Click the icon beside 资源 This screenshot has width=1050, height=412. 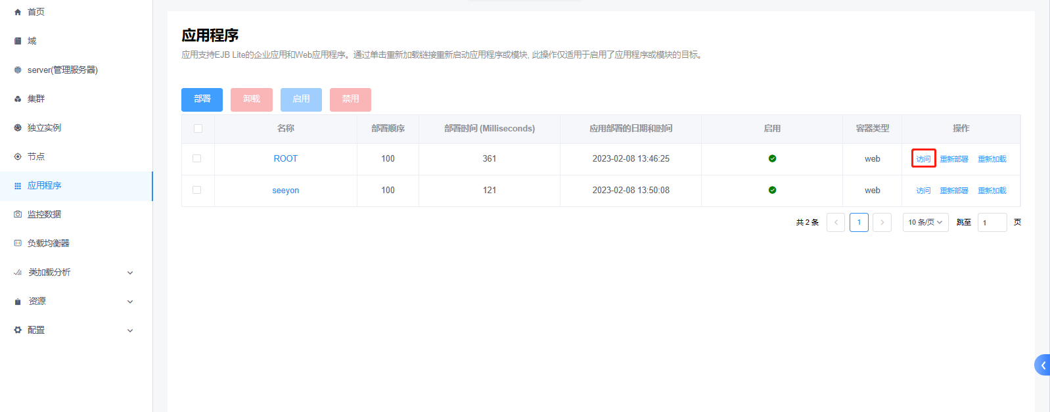click(18, 301)
